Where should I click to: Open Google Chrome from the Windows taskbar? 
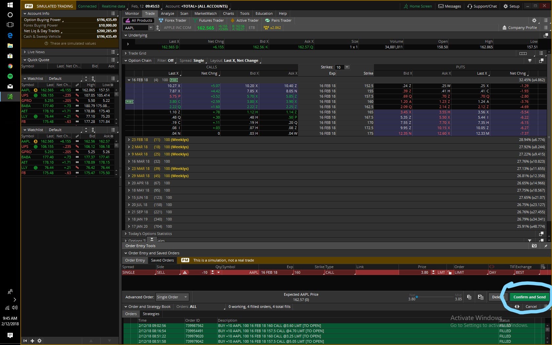pyautogui.click(x=10, y=66)
